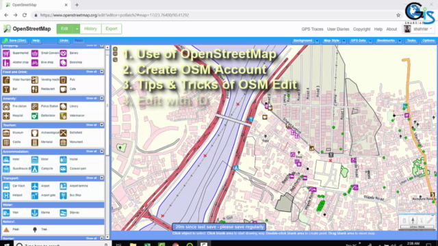Viewport: 438px width, 246px height.
Task: Undo the last edit
Action: tap(64, 41)
